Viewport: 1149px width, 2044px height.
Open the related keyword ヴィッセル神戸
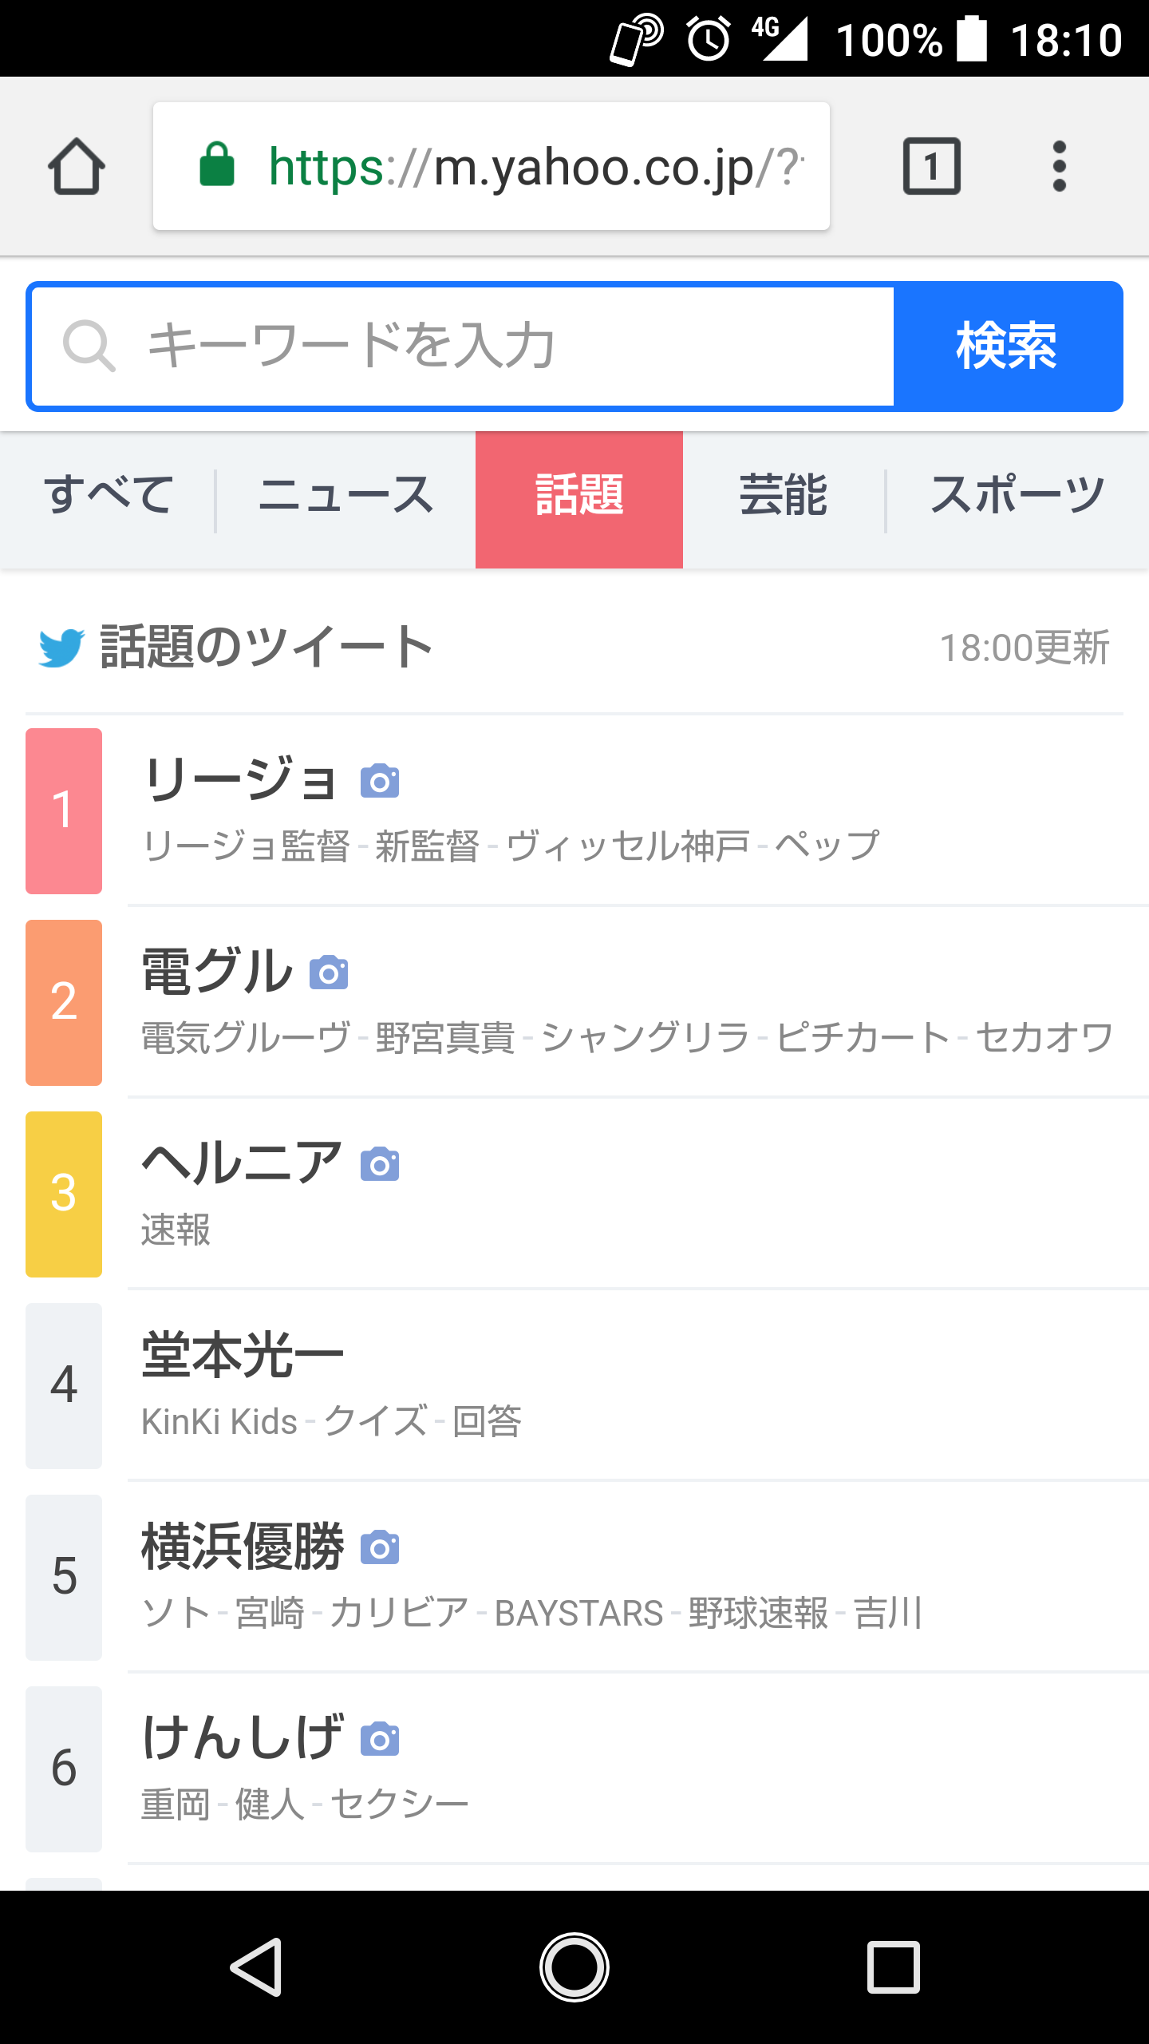click(x=629, y=846)
